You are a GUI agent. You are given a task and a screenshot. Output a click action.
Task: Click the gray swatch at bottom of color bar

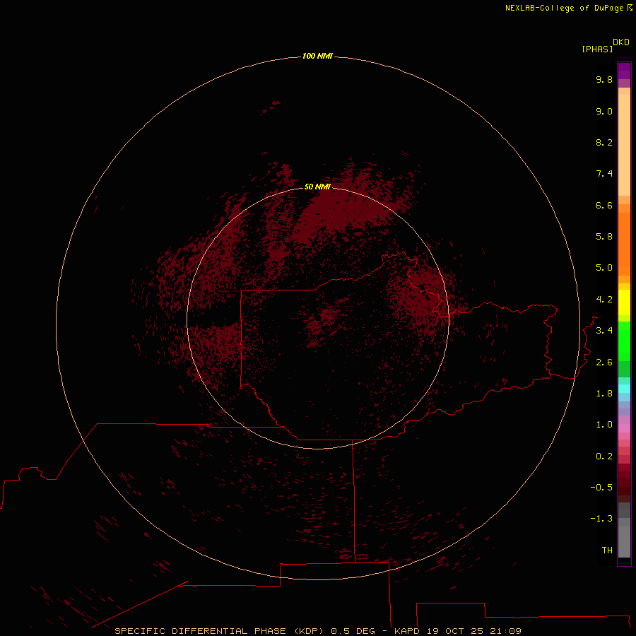click(x=624, y=541)
